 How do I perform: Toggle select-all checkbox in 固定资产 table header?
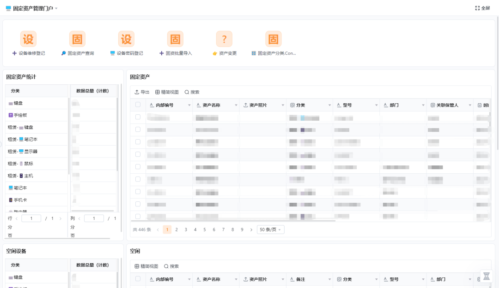pos(138,105)
